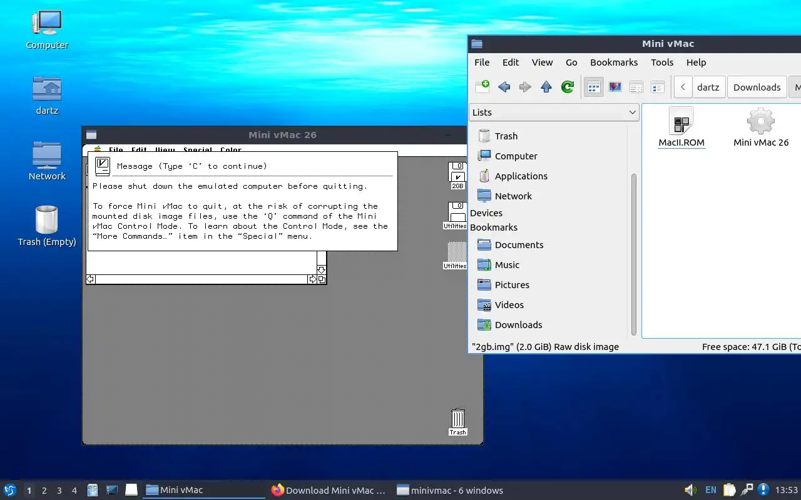Screen dimensions: 801x500
Task: Click EN keyboard layout indicator
Action: tap(711, 490)
